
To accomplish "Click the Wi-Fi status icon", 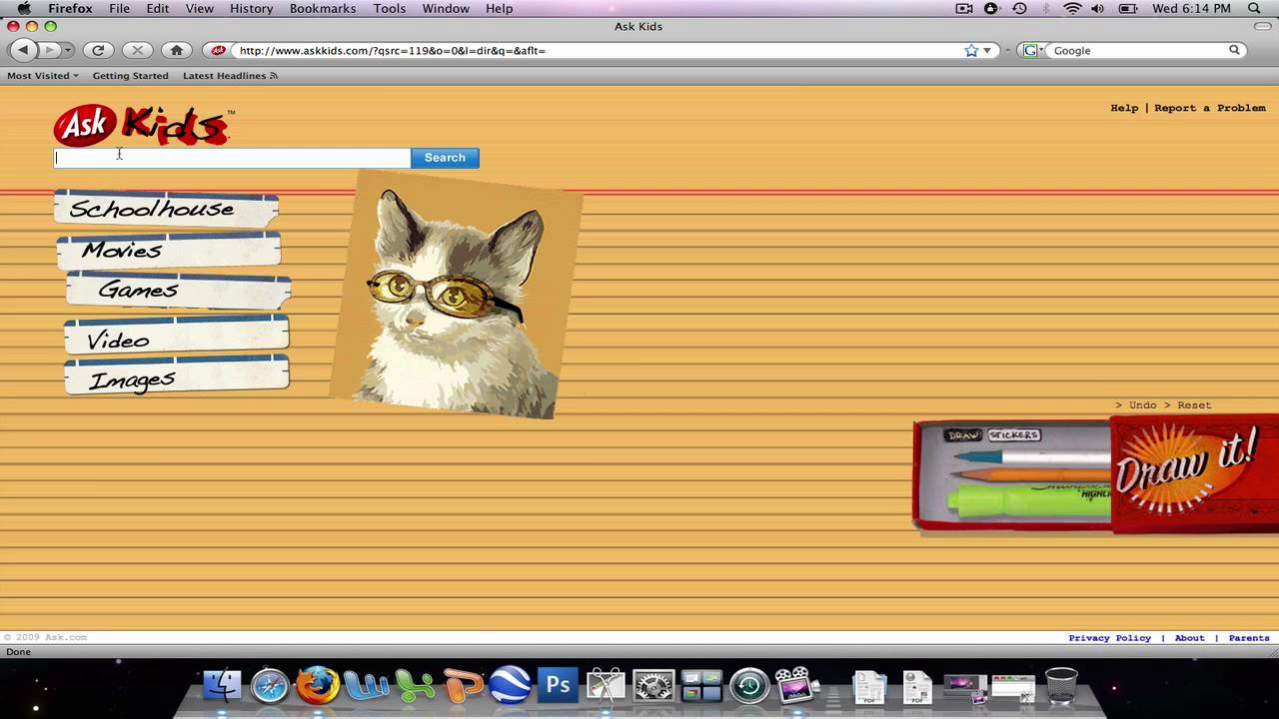I will point(1072,9).
